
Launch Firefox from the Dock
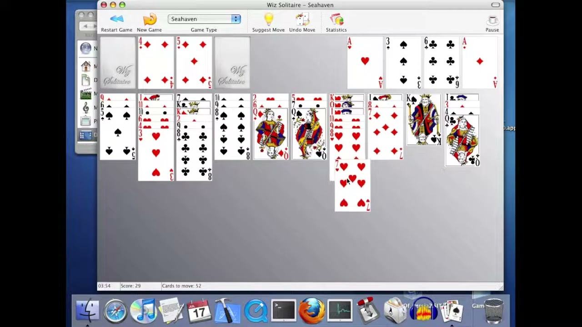pos(311,311)
